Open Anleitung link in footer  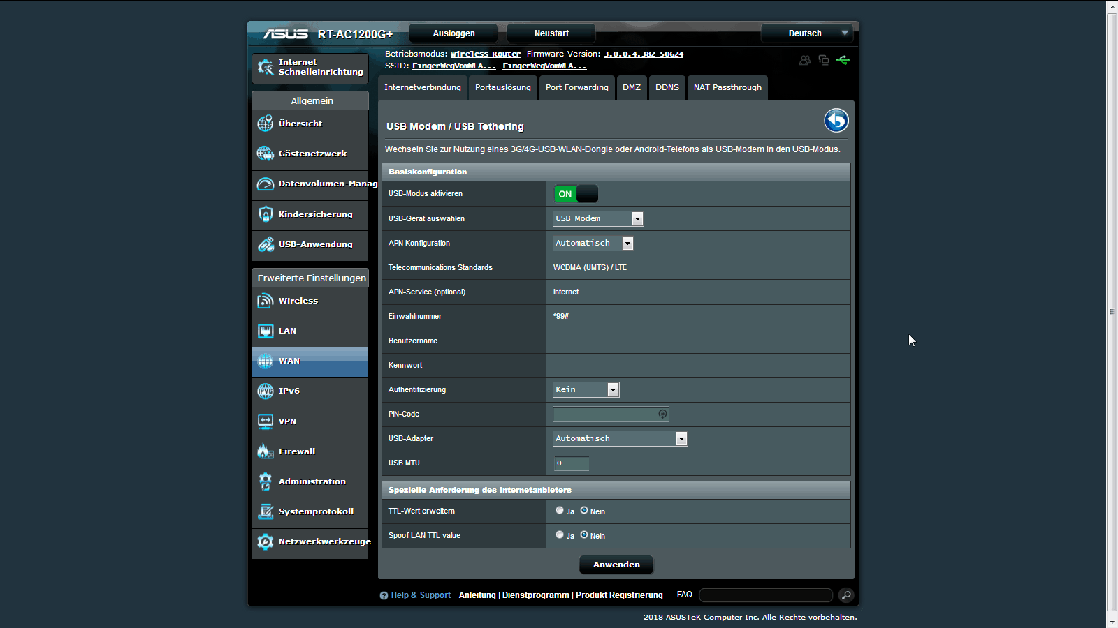477,595
